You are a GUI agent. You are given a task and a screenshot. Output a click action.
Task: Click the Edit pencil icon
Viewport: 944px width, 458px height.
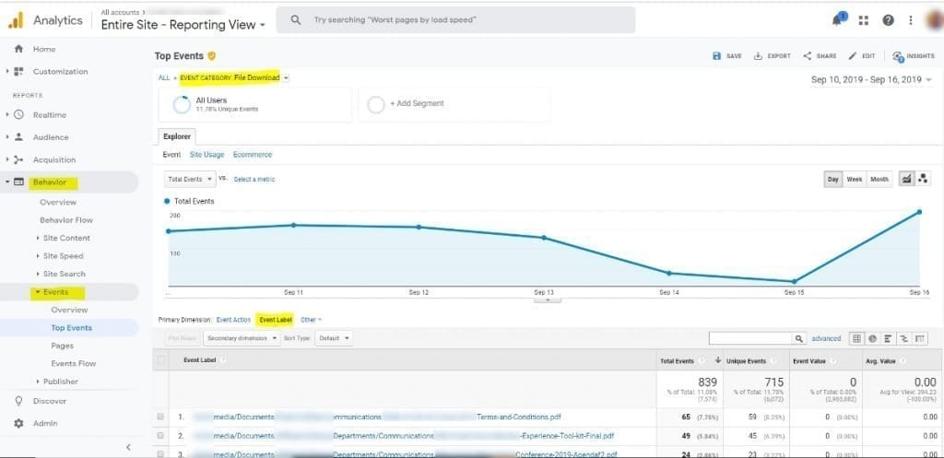click(x=852, y=56)
